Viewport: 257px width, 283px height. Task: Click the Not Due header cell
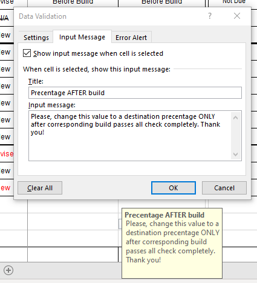[234, 2]
